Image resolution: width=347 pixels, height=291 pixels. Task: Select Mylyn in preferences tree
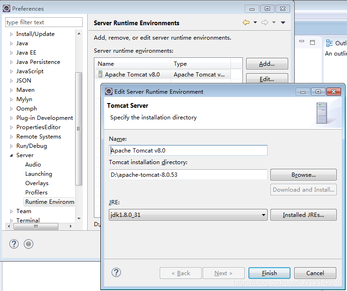24,99
